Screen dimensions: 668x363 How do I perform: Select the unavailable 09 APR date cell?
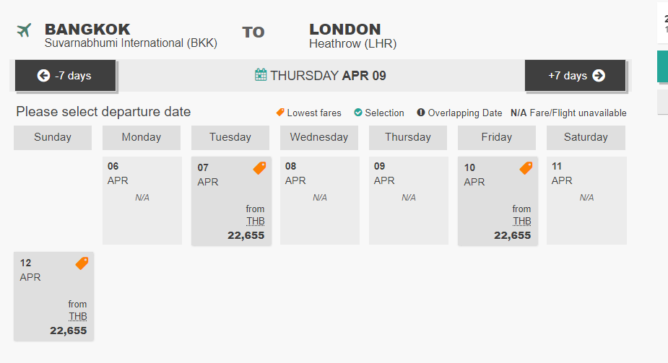click(409, 201)
